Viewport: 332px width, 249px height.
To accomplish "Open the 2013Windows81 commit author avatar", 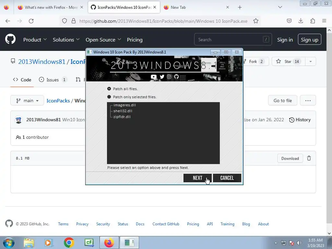I will (x=18, y=120).
